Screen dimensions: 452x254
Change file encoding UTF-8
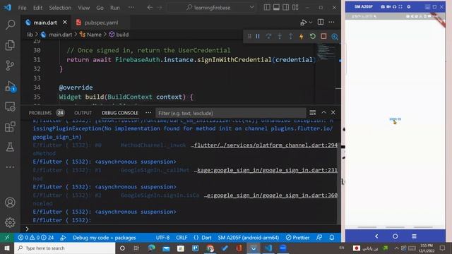163,238
